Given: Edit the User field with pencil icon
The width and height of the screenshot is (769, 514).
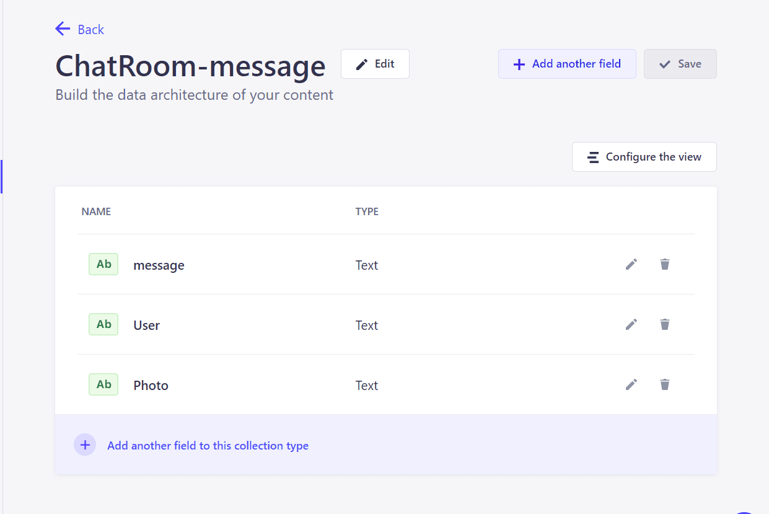Looking at the screenshot, I should click(631, 325).
